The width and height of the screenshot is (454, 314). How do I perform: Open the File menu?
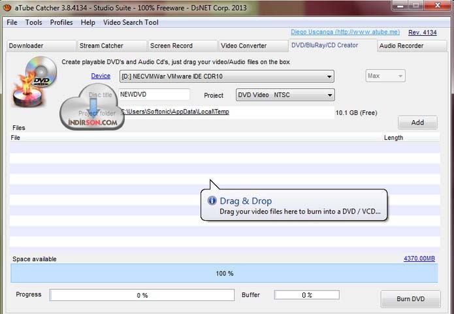(12, 22)
